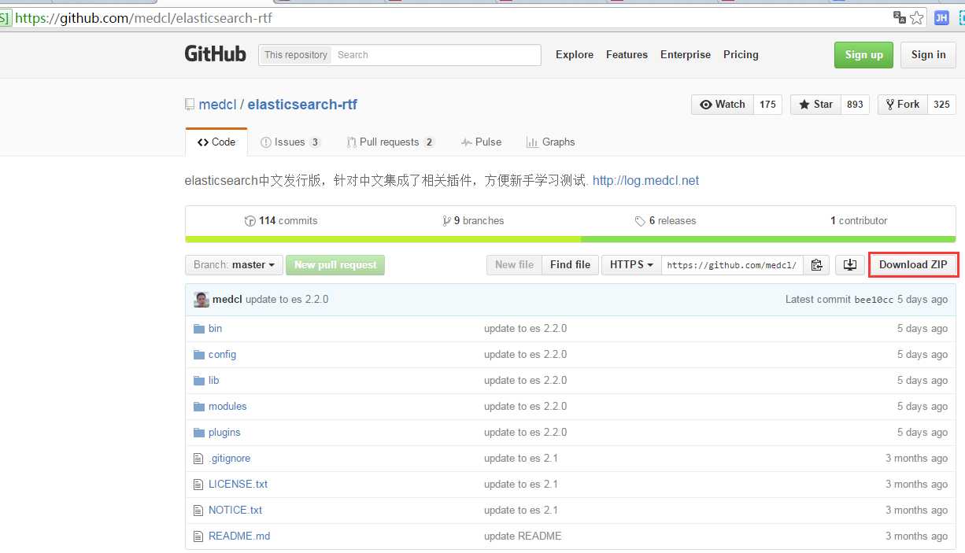Open the Branch master dropdown
This screenshot has width=965, height=553.
pos(234,265)
